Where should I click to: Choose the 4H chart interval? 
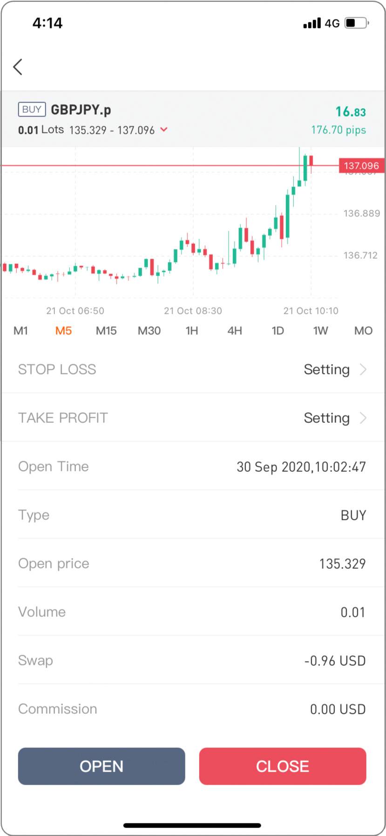pos(235,331)
